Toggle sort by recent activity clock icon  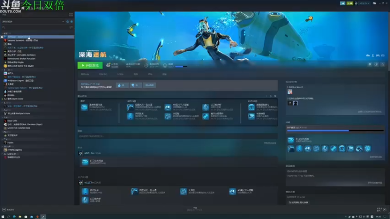[67, 21]
